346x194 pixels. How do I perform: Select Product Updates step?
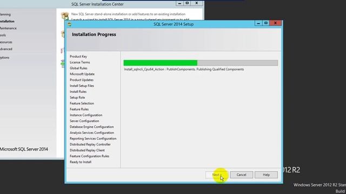click(x=82, y=80)
